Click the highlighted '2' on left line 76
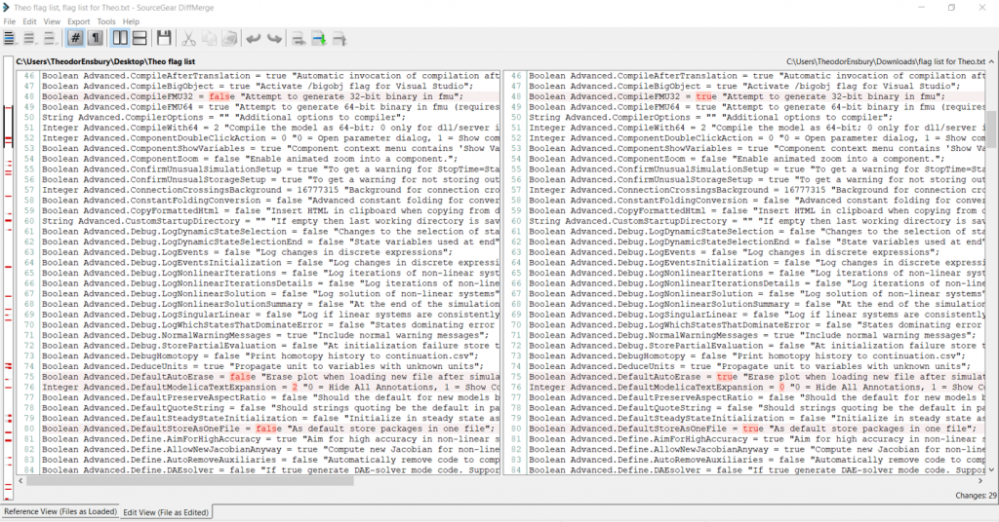The width and height of the screenshot is (999, 522). click(295, 387)
